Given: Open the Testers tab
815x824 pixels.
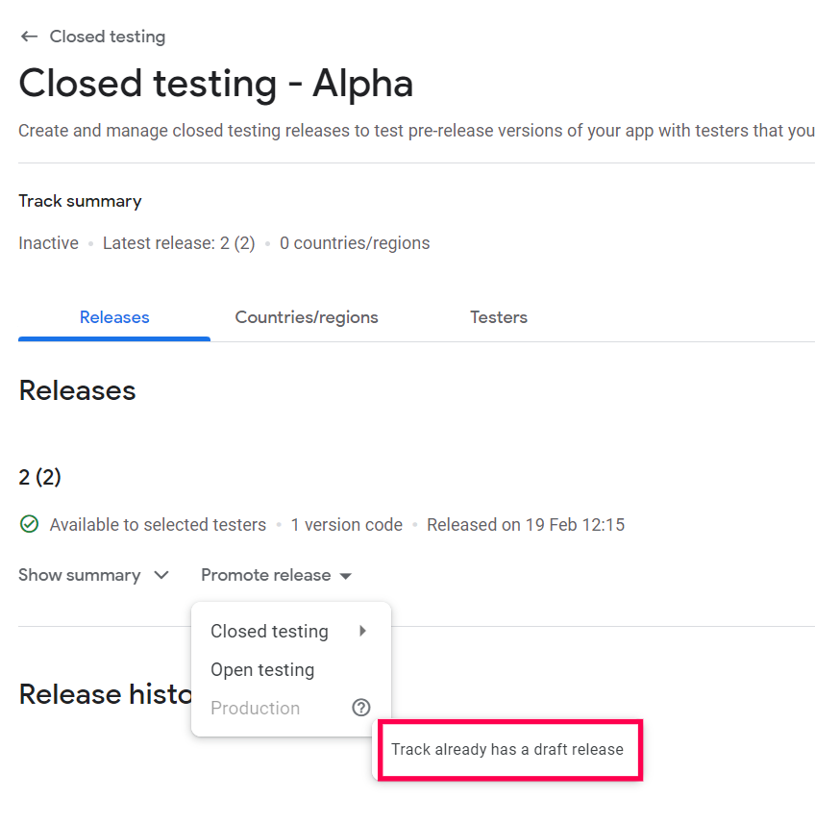Looking at the screenshot, I should 498,317.
